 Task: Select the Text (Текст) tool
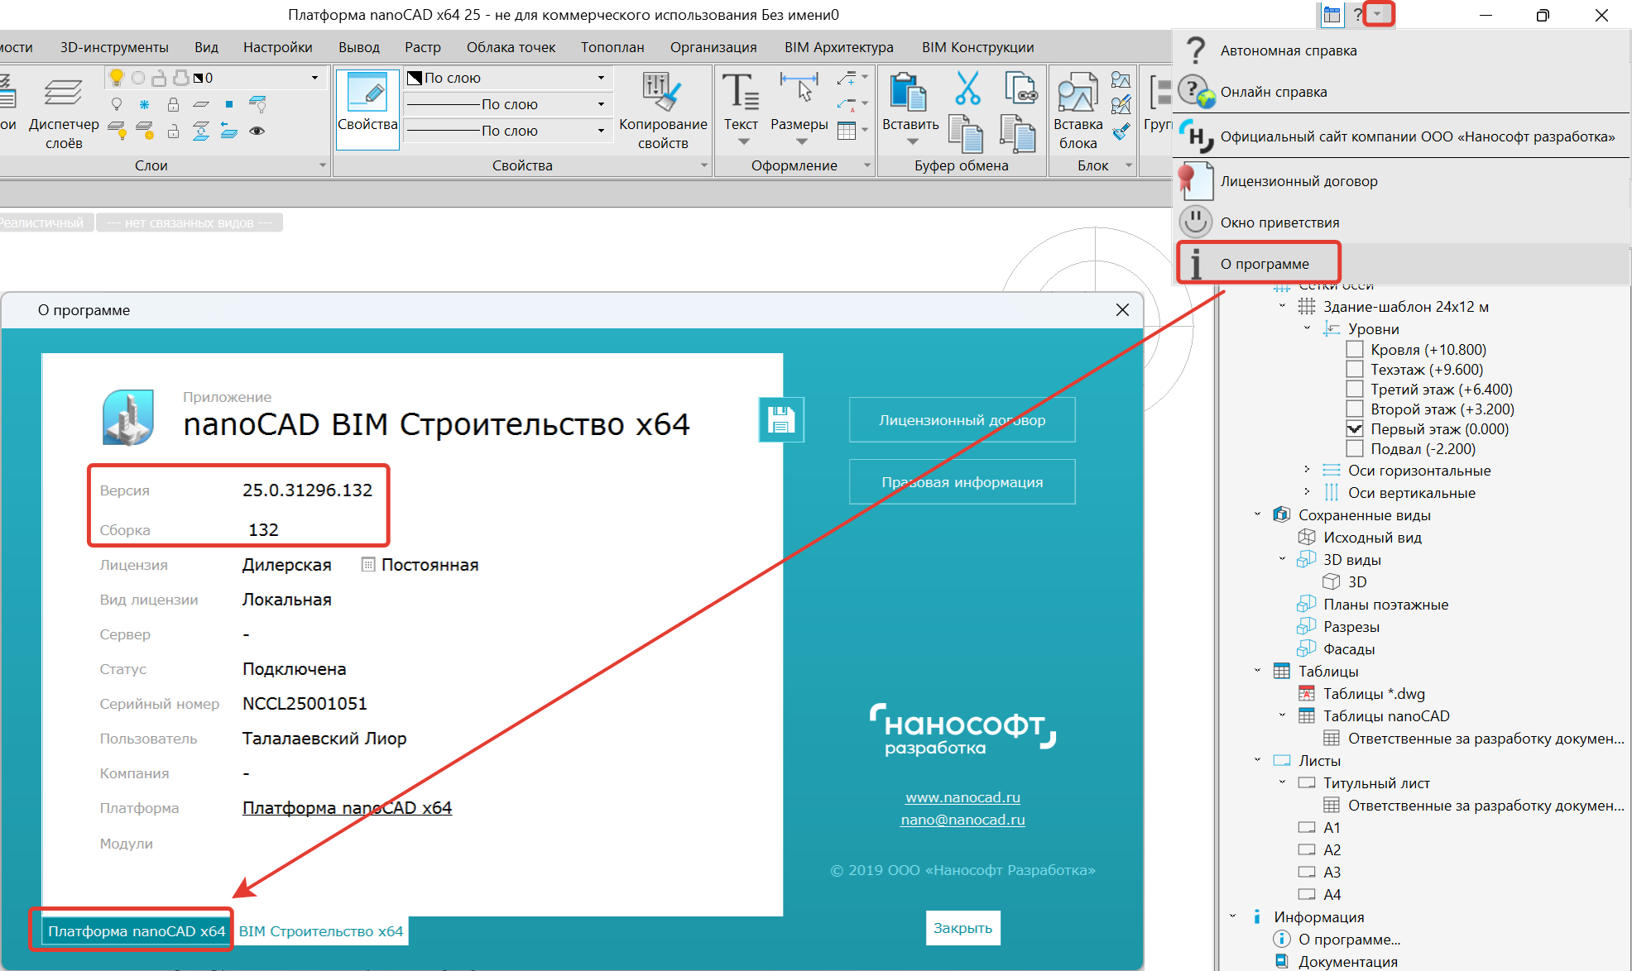pos(740,91)
